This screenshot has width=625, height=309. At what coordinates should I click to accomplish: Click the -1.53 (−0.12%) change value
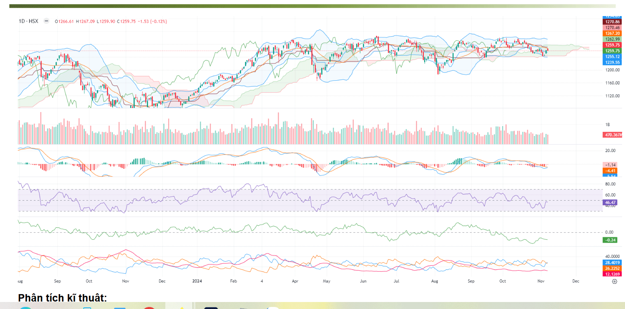(152, 21)
